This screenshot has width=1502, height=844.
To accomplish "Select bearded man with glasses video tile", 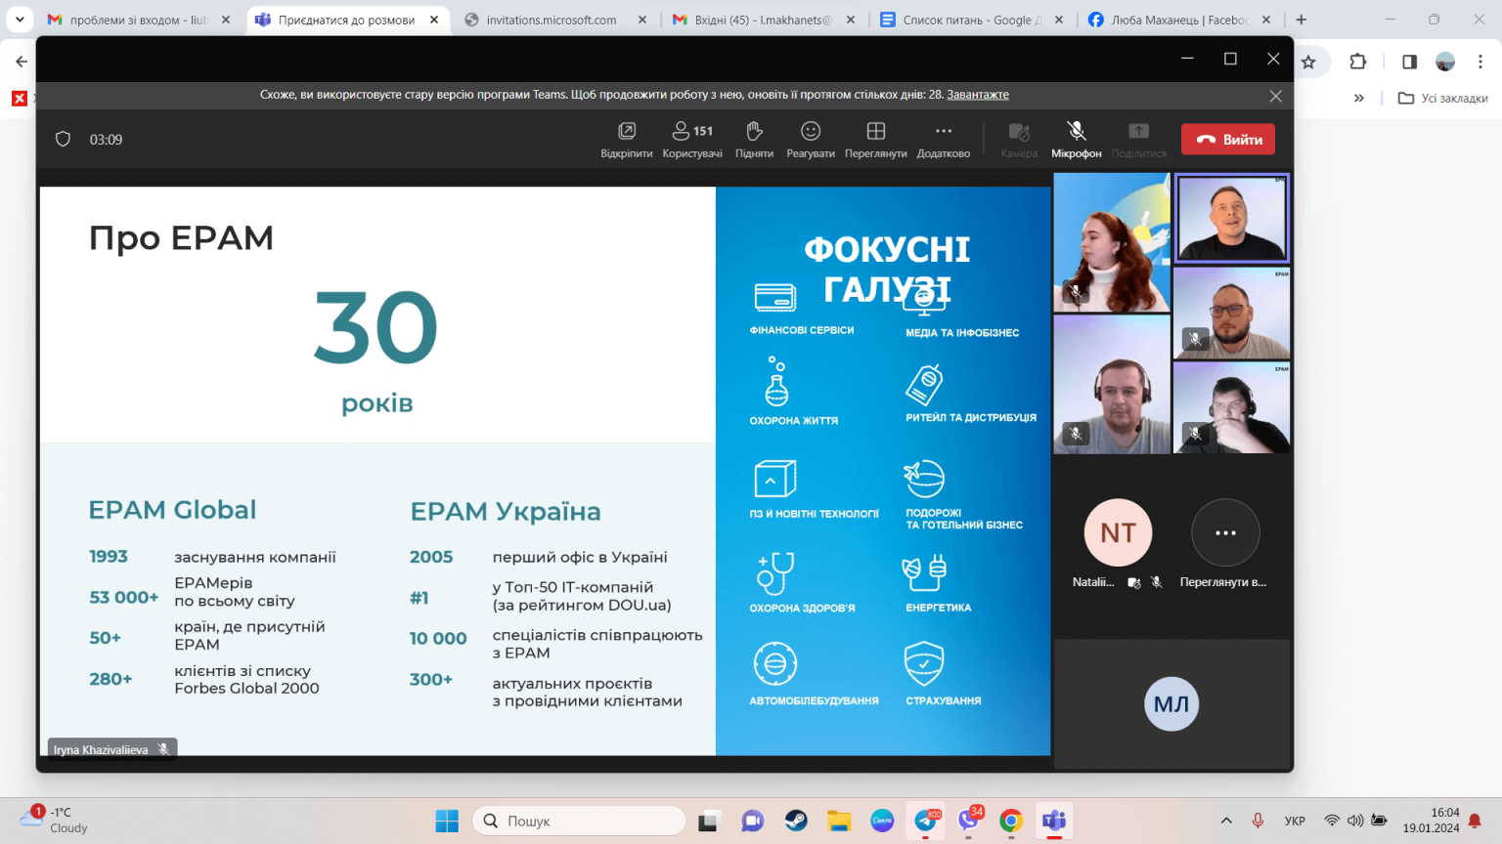I will 1232,313.
